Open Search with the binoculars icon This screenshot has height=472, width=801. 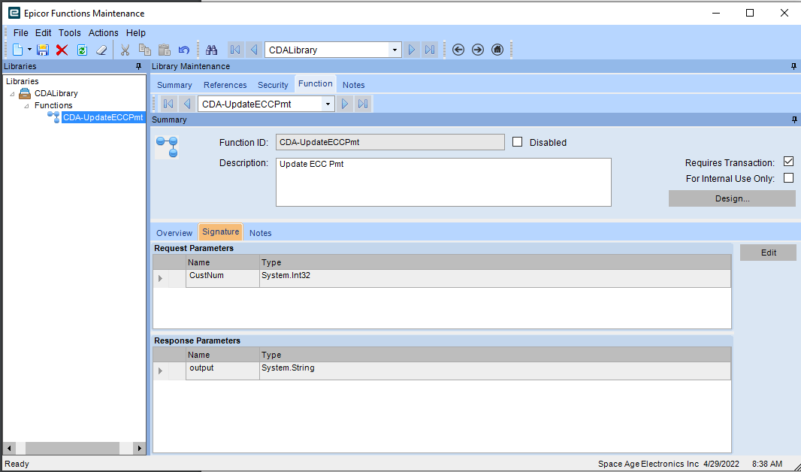click(211, 50)
